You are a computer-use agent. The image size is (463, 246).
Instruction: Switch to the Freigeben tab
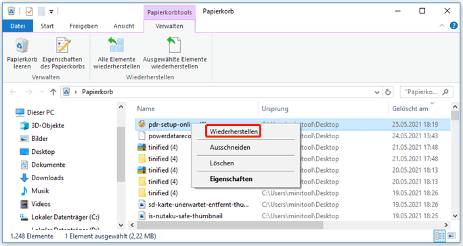pos(83,26)
